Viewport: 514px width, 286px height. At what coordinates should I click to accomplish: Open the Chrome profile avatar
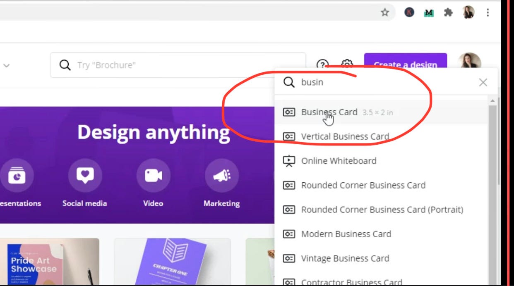[468, 12]
